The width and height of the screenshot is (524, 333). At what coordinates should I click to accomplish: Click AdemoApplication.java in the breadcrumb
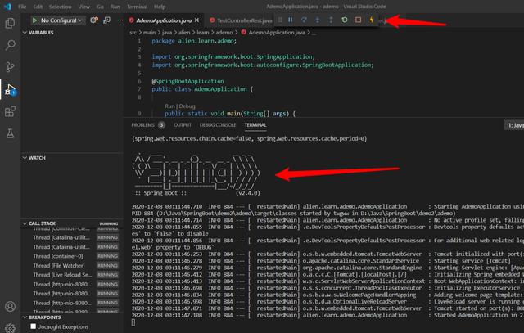[x=277, y=33]
